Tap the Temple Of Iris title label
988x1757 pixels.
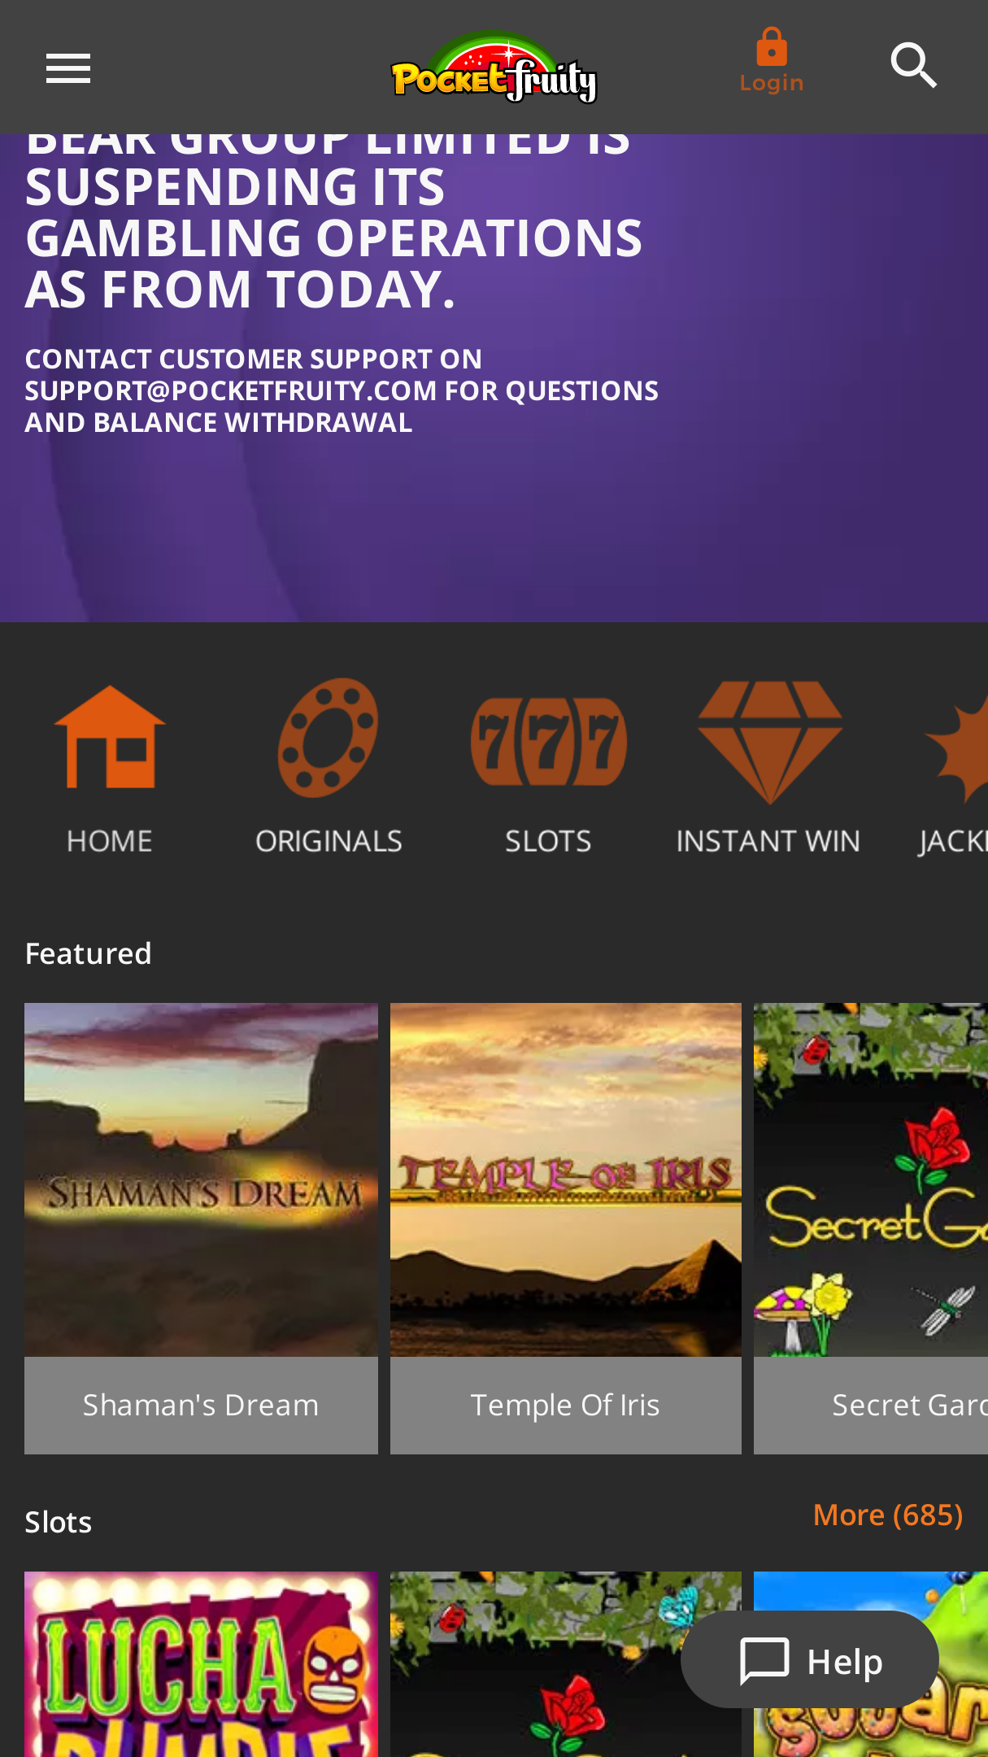(x=565, y=1405)
